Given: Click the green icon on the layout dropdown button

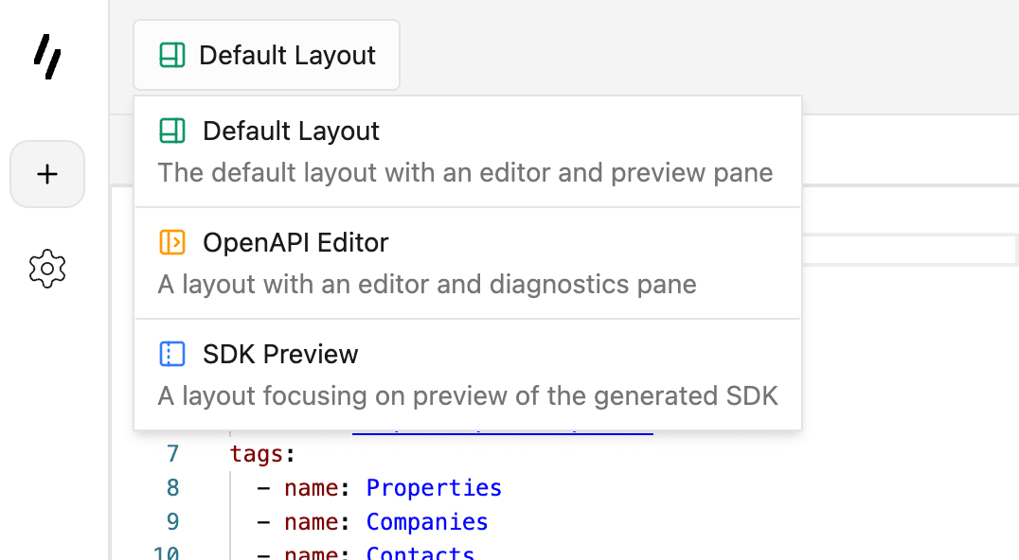Looking at the screenshot, I should (171, 56).
